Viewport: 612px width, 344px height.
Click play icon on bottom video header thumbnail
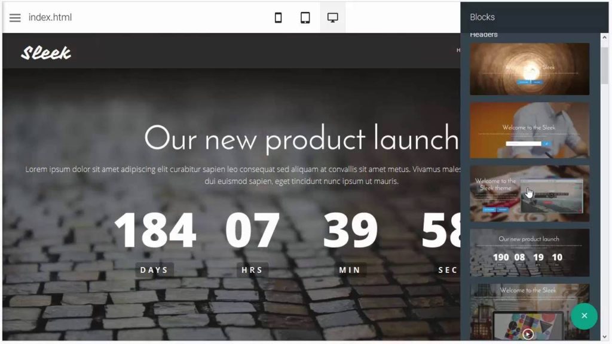click(528, 334)
